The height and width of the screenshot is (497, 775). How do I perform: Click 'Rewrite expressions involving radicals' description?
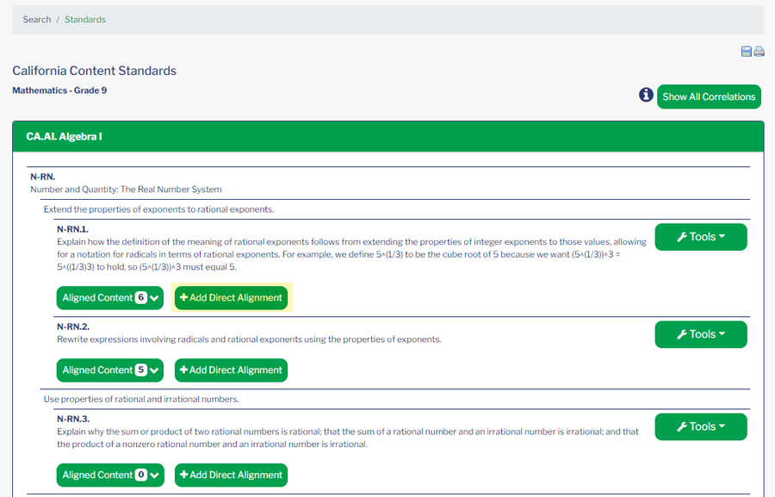coord(249,339)
